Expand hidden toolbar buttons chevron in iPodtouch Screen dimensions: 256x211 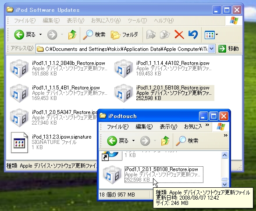pyautogui.click(x=225, y=135)
